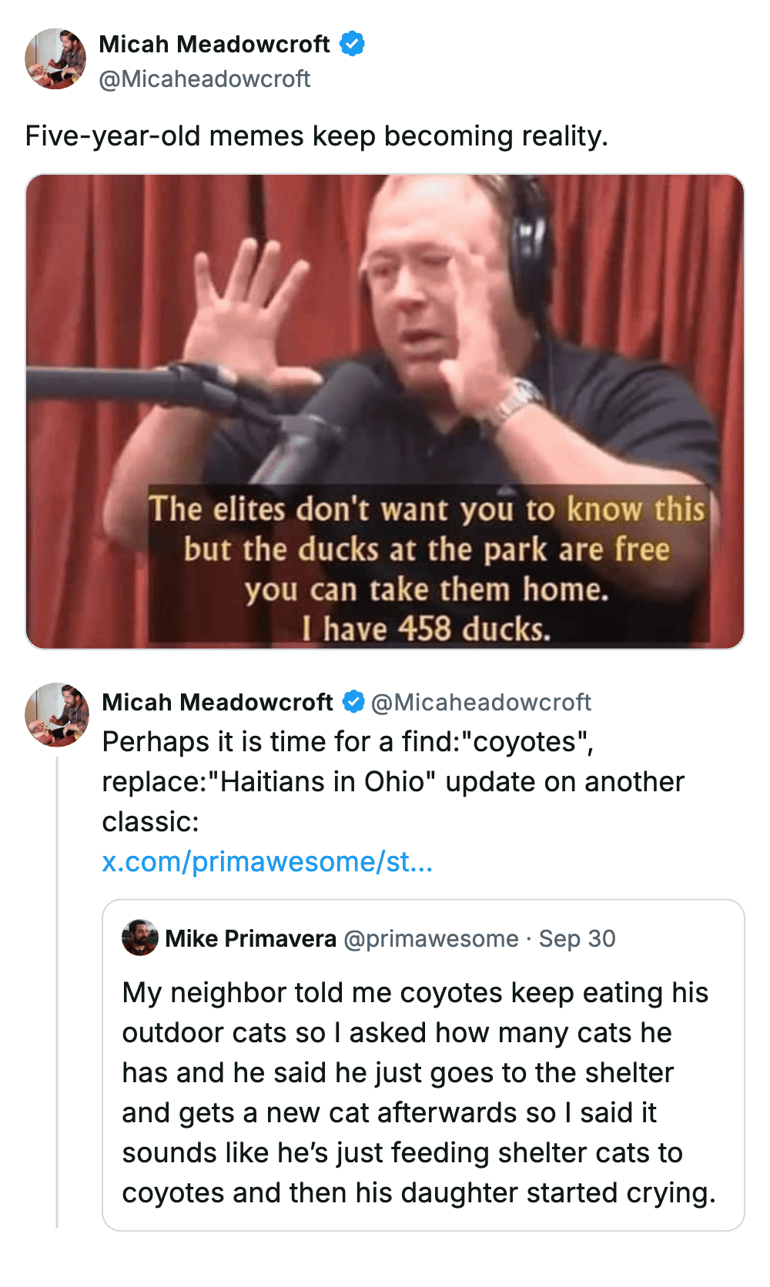Click the avatar beside the reply tweet
The width and height of the screenshot is (770, 1287).
[57, 714]
